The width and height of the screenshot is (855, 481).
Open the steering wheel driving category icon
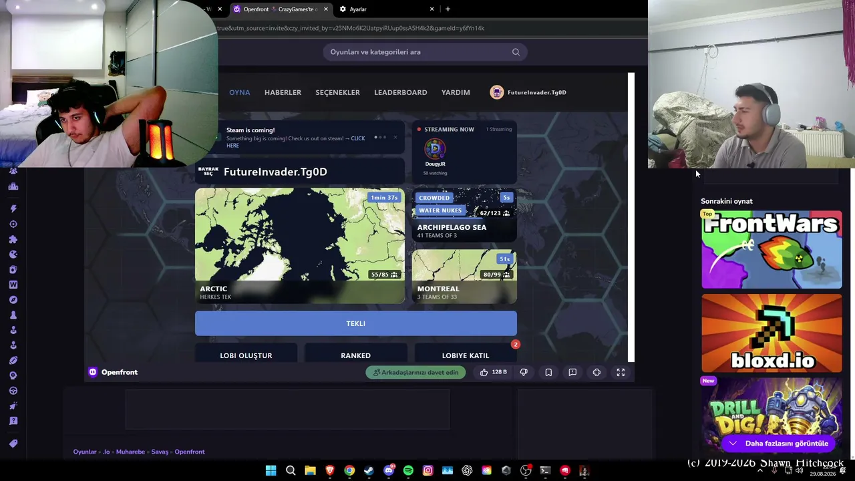tap(13, 391)
